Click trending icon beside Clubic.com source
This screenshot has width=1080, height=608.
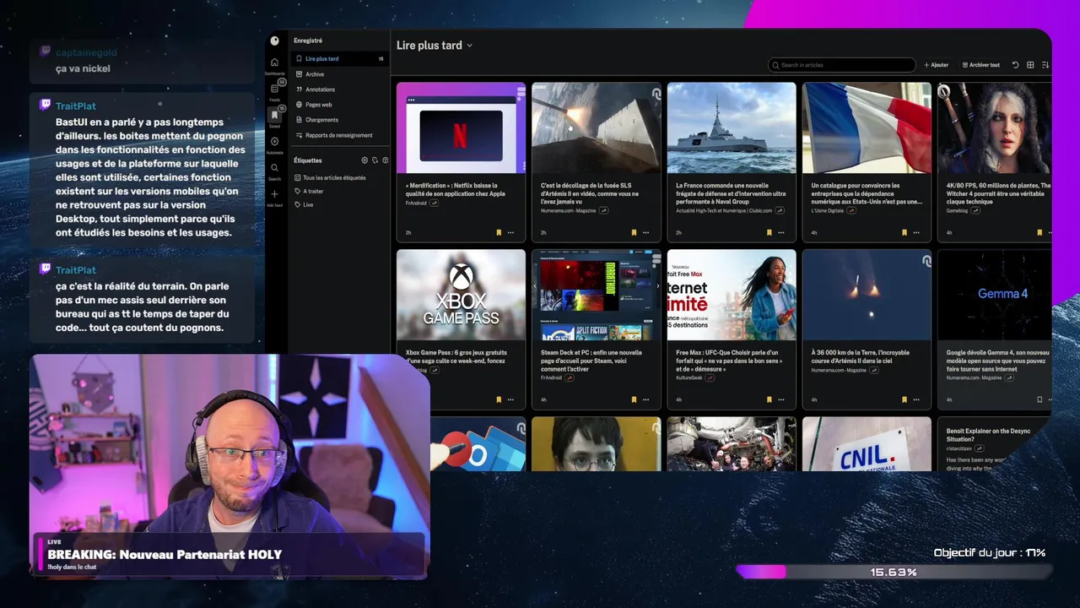tap(779, 210)
